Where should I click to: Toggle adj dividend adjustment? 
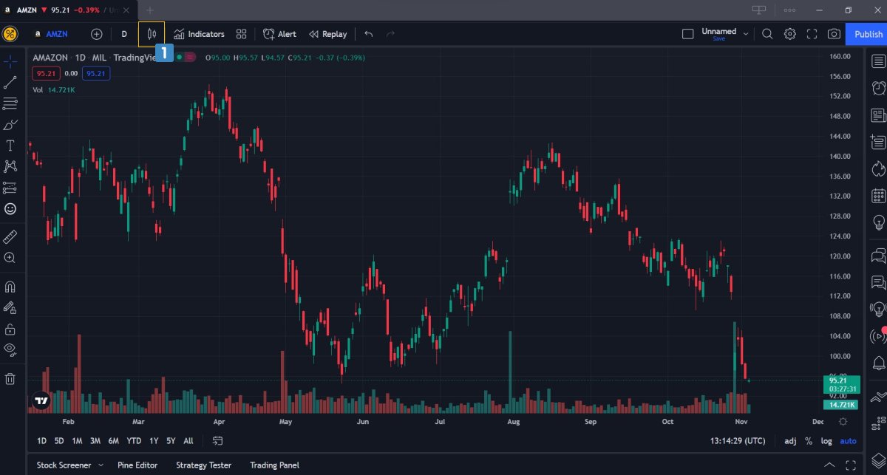coord(790,441)
